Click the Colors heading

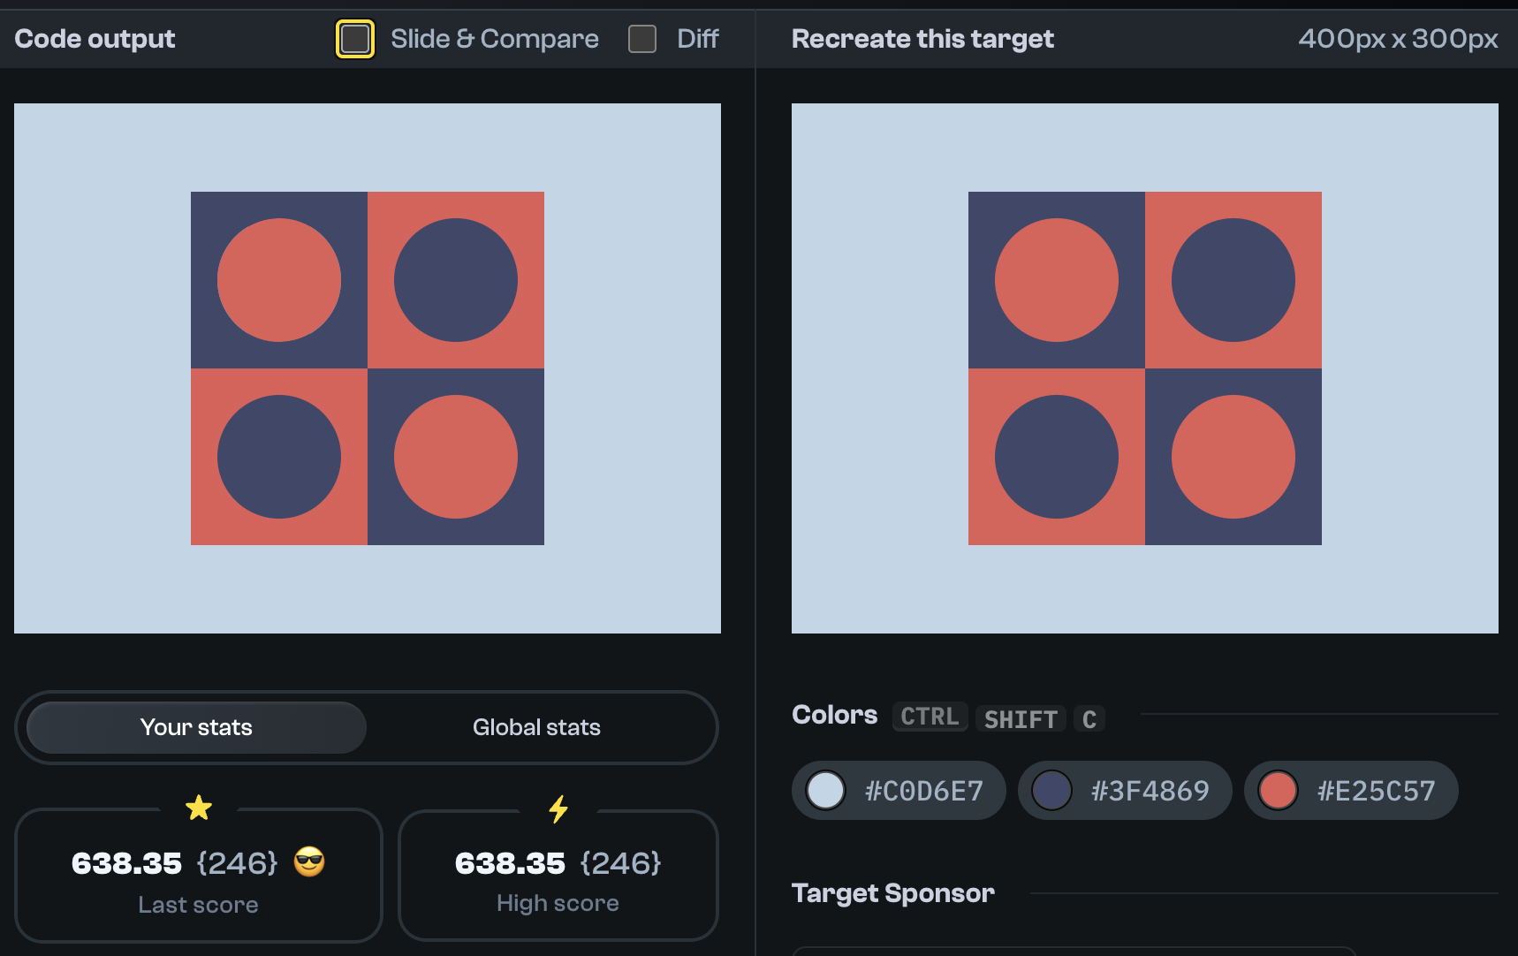[835, 715]
